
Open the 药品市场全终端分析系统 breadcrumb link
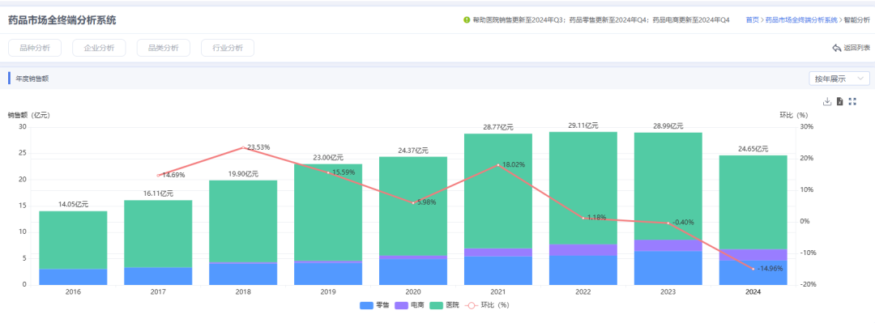[x=801, y=20]
